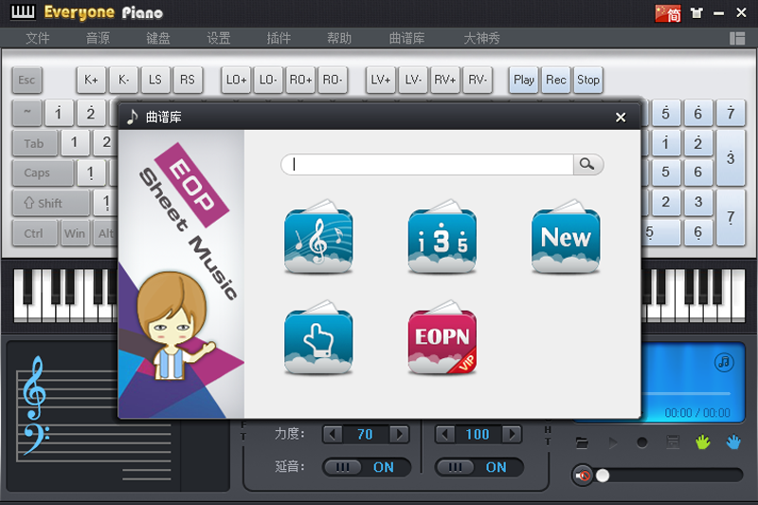Viewport: 758px width, 505px height.
Task: Toggle the left 延音 ON switch
Action: click(367, 467)
